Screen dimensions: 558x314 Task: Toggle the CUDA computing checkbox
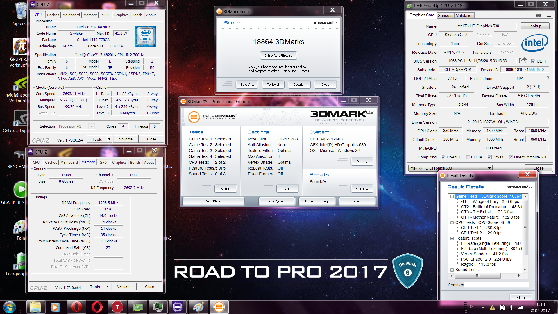click(468, 157)
